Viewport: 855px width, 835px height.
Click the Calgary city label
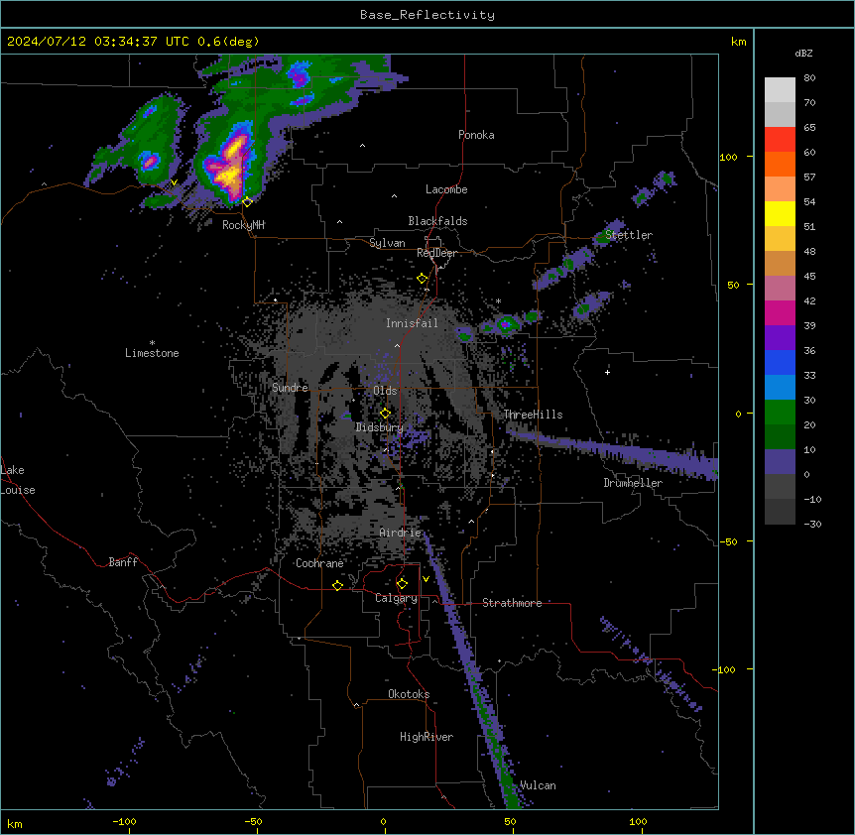point(396,598)
